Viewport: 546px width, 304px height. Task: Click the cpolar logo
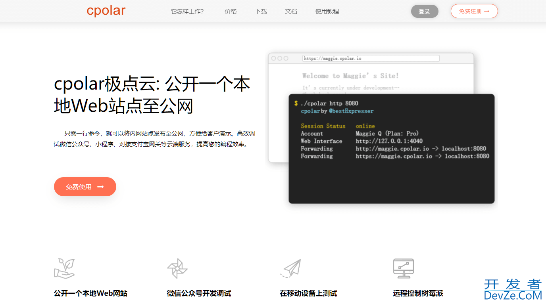click(x=106, y=11)
